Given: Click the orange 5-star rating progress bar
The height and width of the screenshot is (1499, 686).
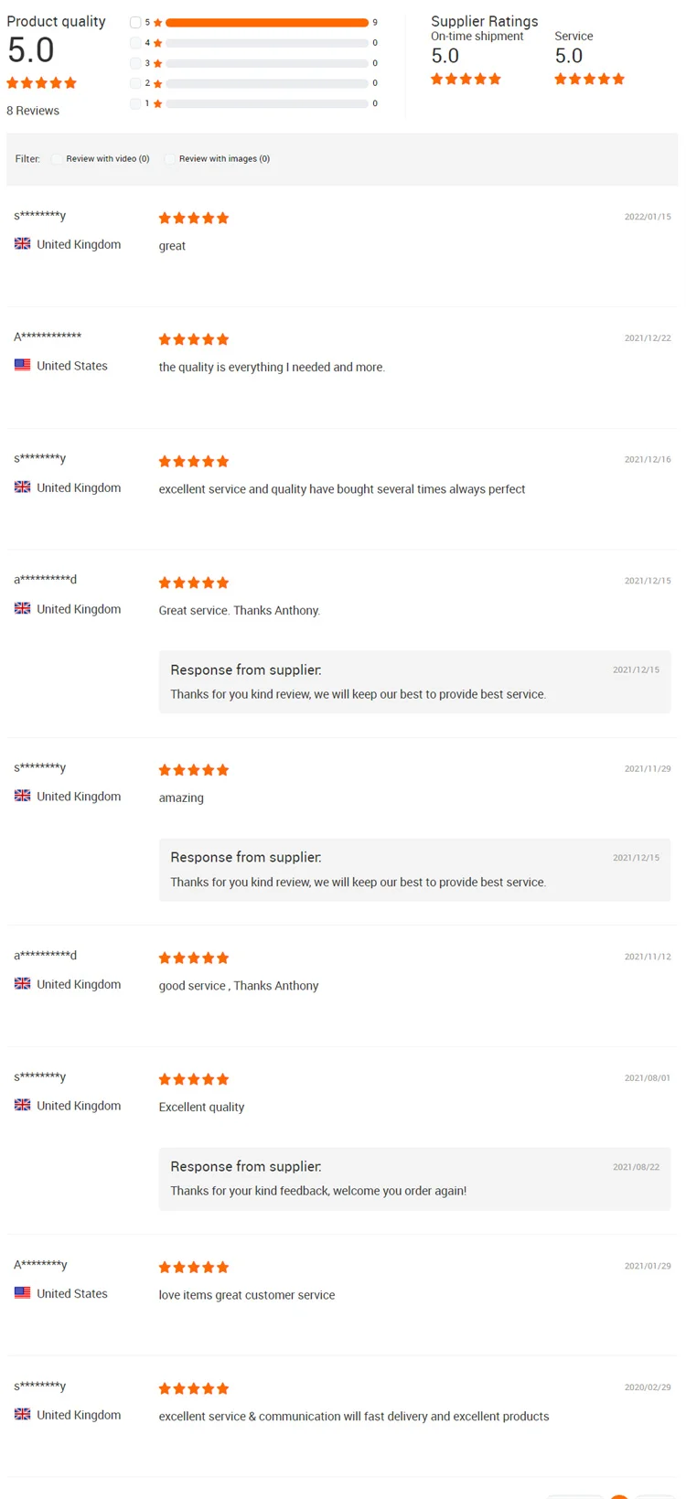Looking at the screenshot, I should [x=266, y=22].
